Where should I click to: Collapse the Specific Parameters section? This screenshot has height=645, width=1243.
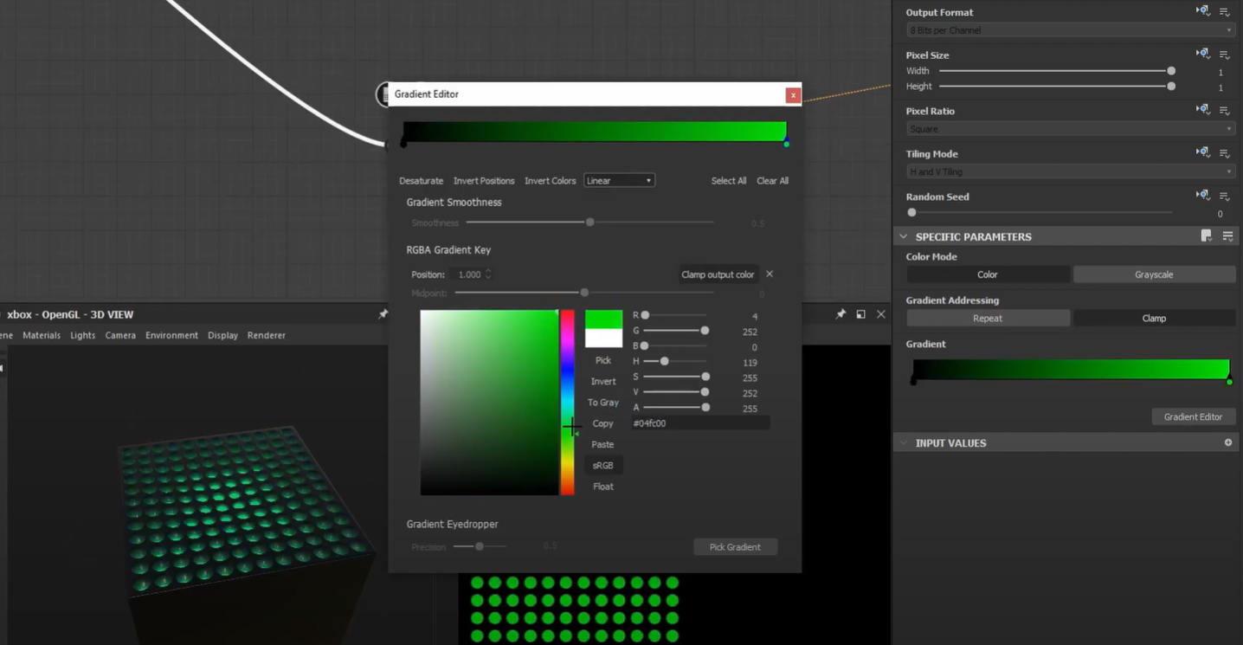pos(903,235)
